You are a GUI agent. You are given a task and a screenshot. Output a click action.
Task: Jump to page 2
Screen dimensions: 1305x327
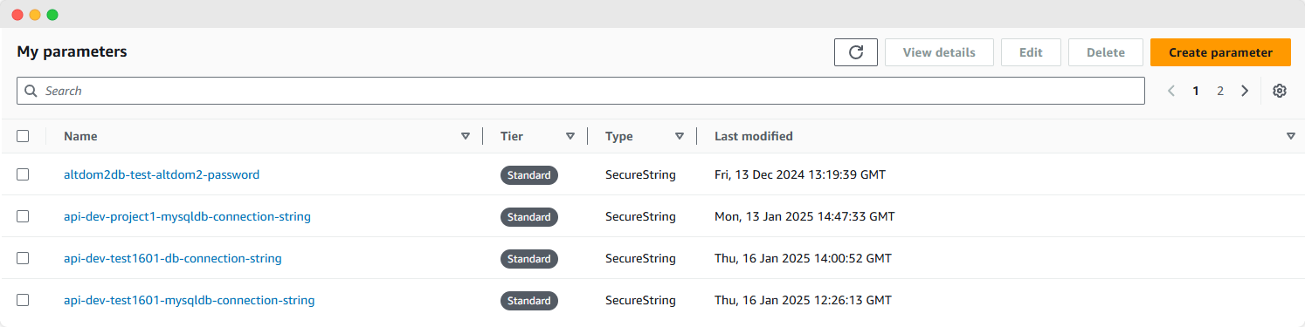(x=1220, y=91)
